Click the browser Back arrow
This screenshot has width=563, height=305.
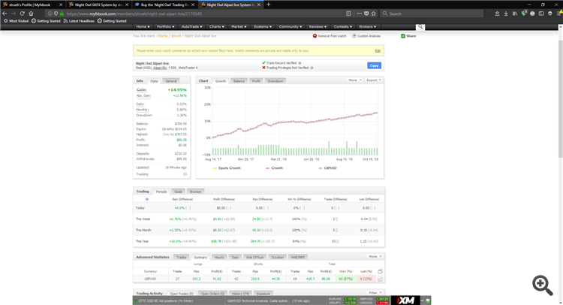click(x=5, y=14)
